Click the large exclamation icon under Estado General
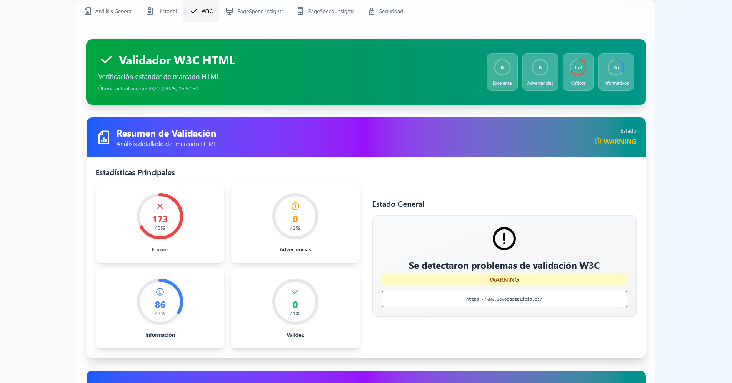The image size is (732, 383). (x=504, y=239)
